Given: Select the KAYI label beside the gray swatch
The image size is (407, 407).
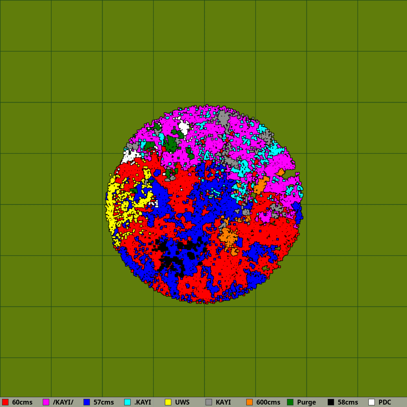Looking at the screenshot, I should 223,403.
